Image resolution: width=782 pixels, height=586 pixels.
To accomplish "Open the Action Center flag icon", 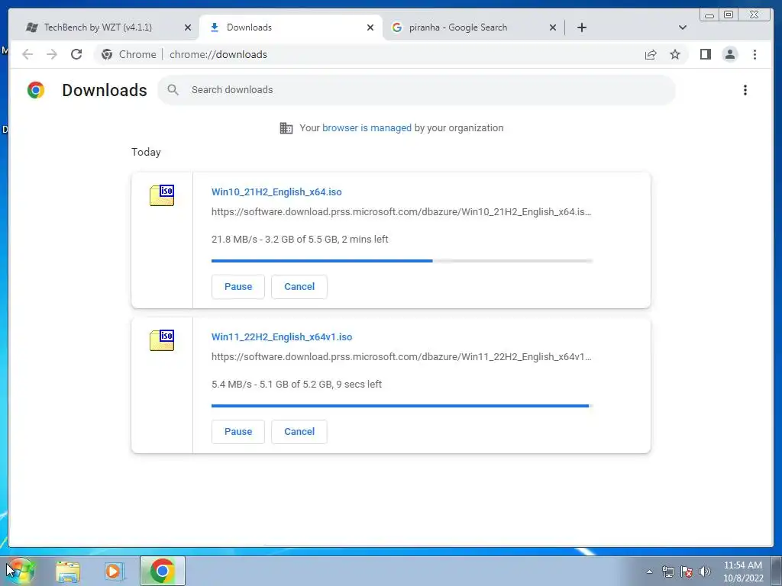I will (687, 572).
